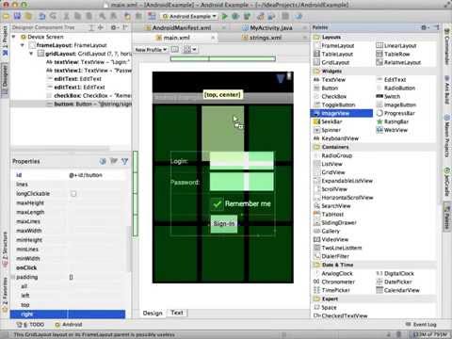Click the memory indicator in status bar
Screen dimensions: 452x339
[x=429, y=334]
